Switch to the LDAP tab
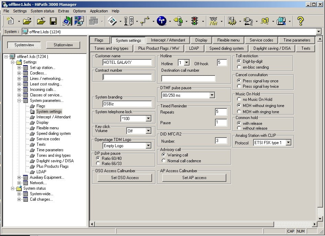This screenshot has width=325, height=236. [x=195, y=48]
